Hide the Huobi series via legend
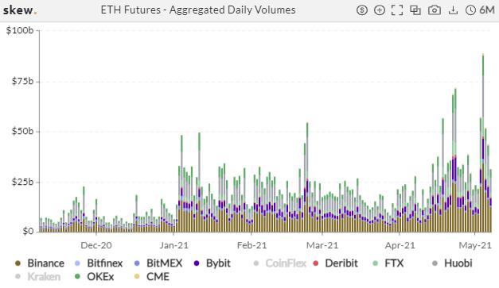Image resolution: width=499 pixels, height=288 pixels. [452, 263]
